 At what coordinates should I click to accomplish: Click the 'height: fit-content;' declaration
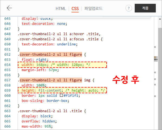tap(42, 91)
